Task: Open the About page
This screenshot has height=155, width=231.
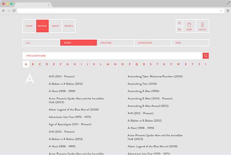Action: (55, 26)
